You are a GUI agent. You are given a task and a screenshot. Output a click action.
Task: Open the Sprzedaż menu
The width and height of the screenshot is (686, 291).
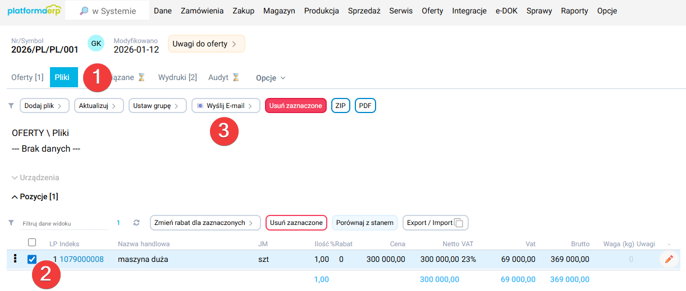click(x=364, y=11)
